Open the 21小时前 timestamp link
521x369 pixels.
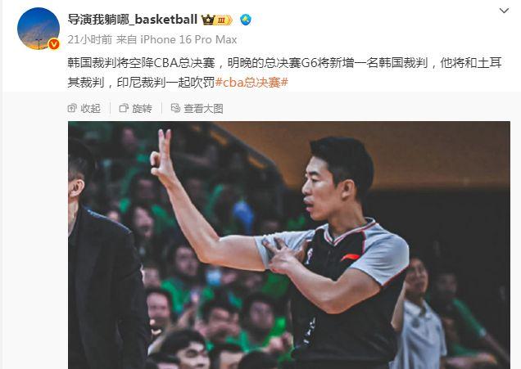coord(90,40)
